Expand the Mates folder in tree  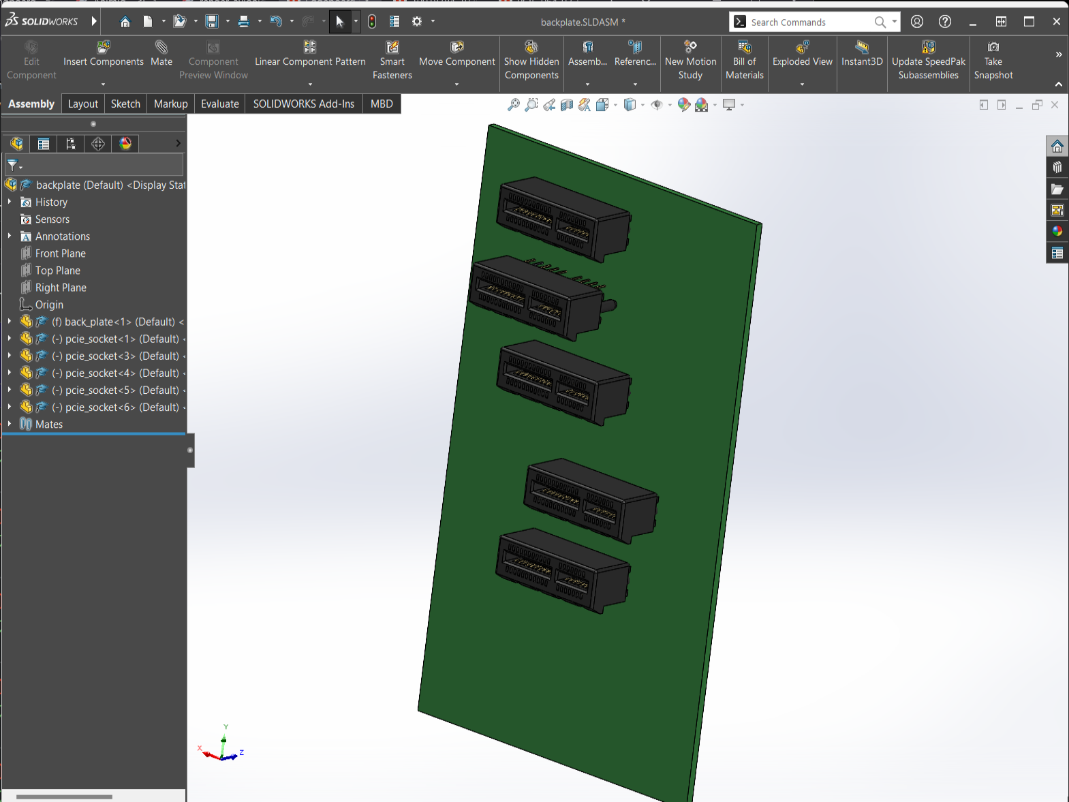[x=10, y=424]
